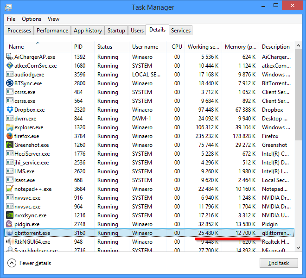Click the RtkNGUI64.exe speaker icon
The height and width of the screenshot is (278, 306).
10,241
